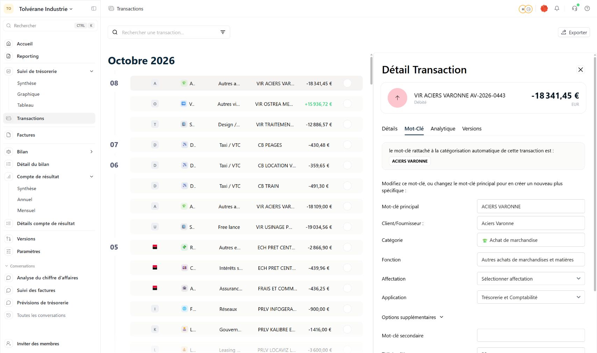Screen dimensions: 597x353
Task: Click the Mot-clé secondaire input field
Action: click(x=531, y=335)
